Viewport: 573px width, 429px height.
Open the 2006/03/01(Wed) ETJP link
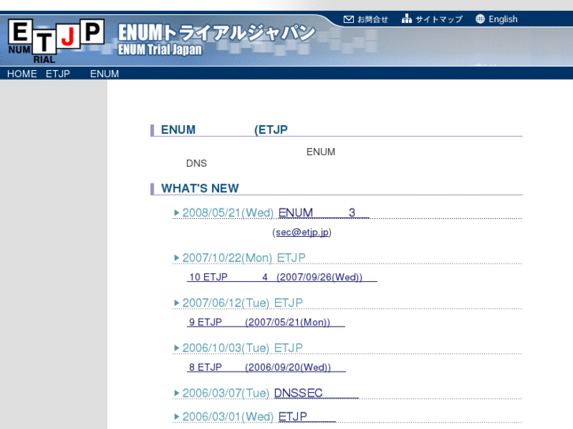307,416
